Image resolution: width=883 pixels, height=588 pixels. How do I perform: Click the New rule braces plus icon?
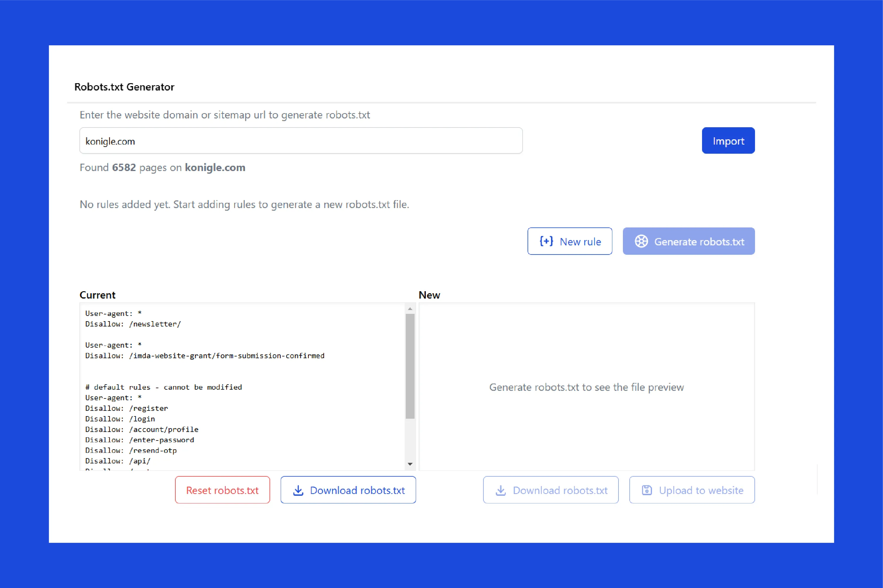[x=546, y=241]
